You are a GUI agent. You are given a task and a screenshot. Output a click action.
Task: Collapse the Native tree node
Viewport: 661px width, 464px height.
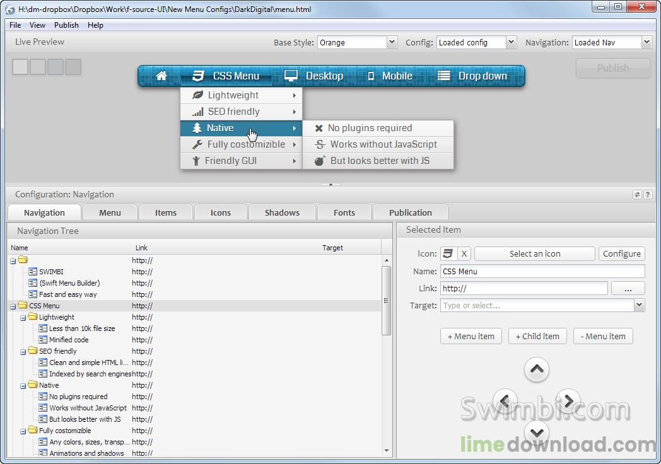(x=23, y=386)
